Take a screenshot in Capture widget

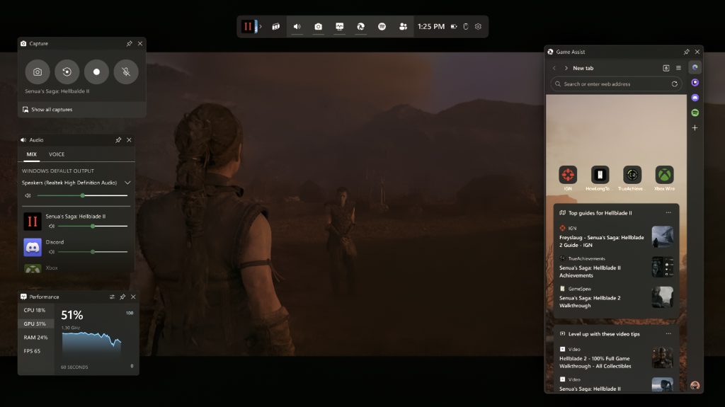coord(38,71)
